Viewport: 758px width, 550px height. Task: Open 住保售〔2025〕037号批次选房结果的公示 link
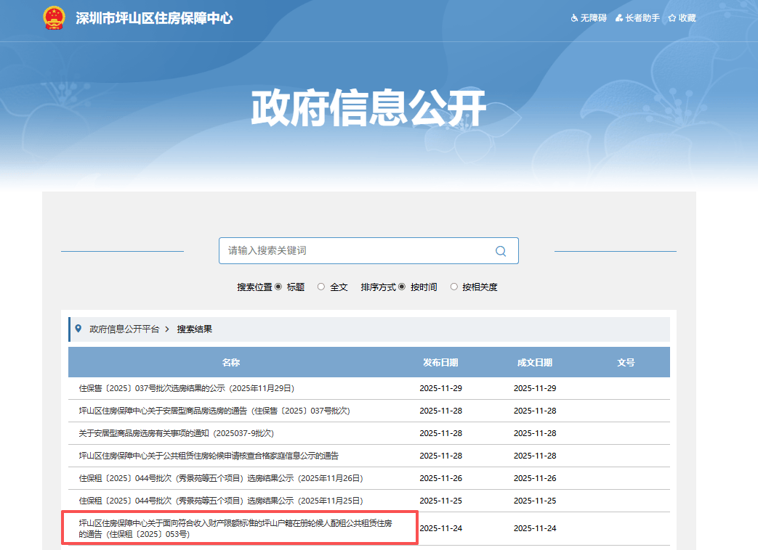point(187,388)
